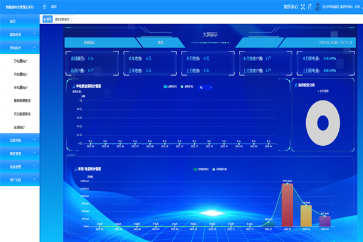Expand the 基础信息 sidebar menu
363x242 pixels.
[x=20, y=34]
